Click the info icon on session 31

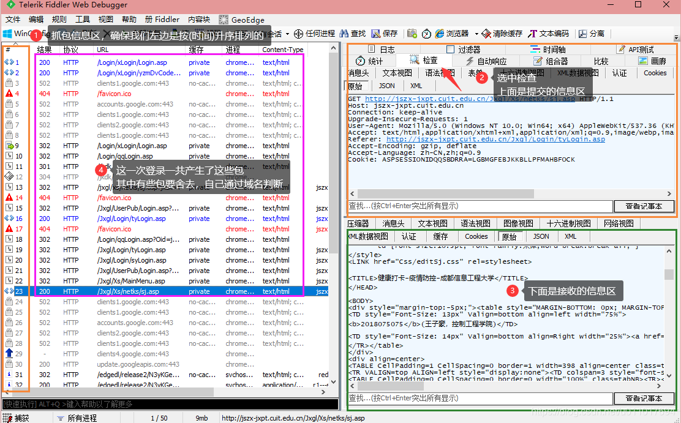(9, 375)
